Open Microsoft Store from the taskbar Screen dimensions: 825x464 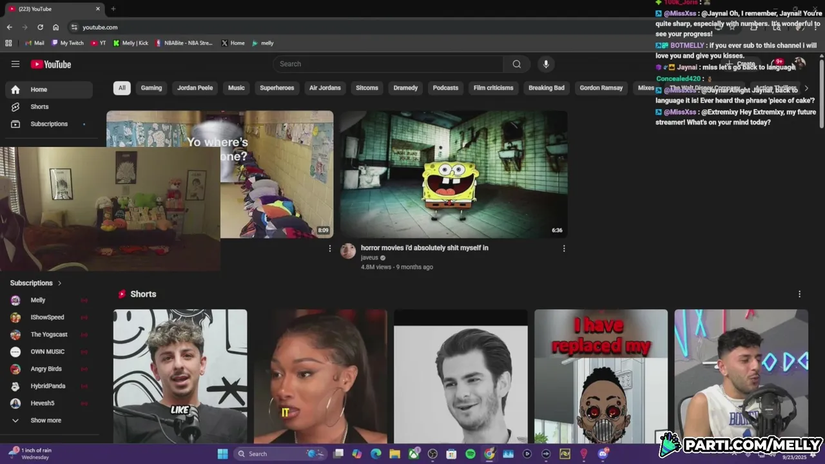click(x=451, y=454)
